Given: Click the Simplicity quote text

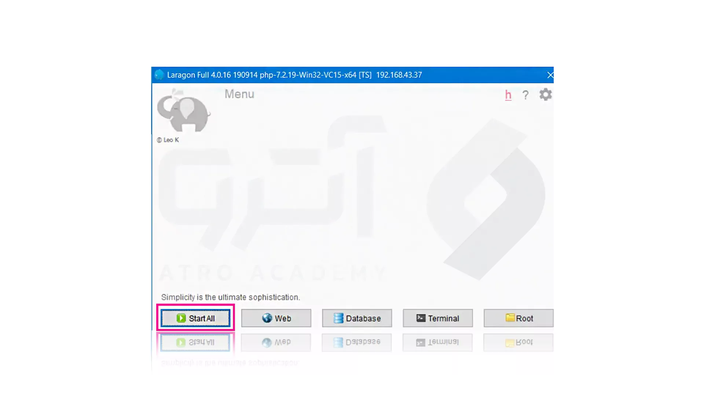Looking at the screenshot, I should [231, 297].
